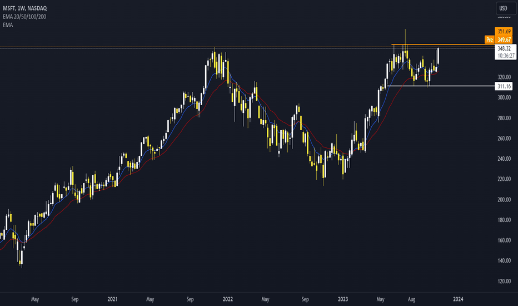
Task: Click the 200.00 price axis label
Action: [x=504, y=200]
